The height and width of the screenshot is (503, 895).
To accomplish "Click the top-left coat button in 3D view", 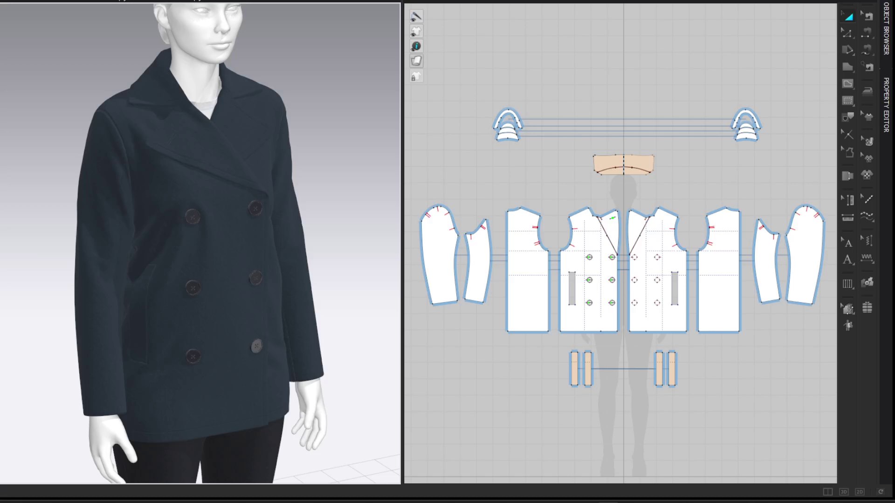I will pos(193,217).
